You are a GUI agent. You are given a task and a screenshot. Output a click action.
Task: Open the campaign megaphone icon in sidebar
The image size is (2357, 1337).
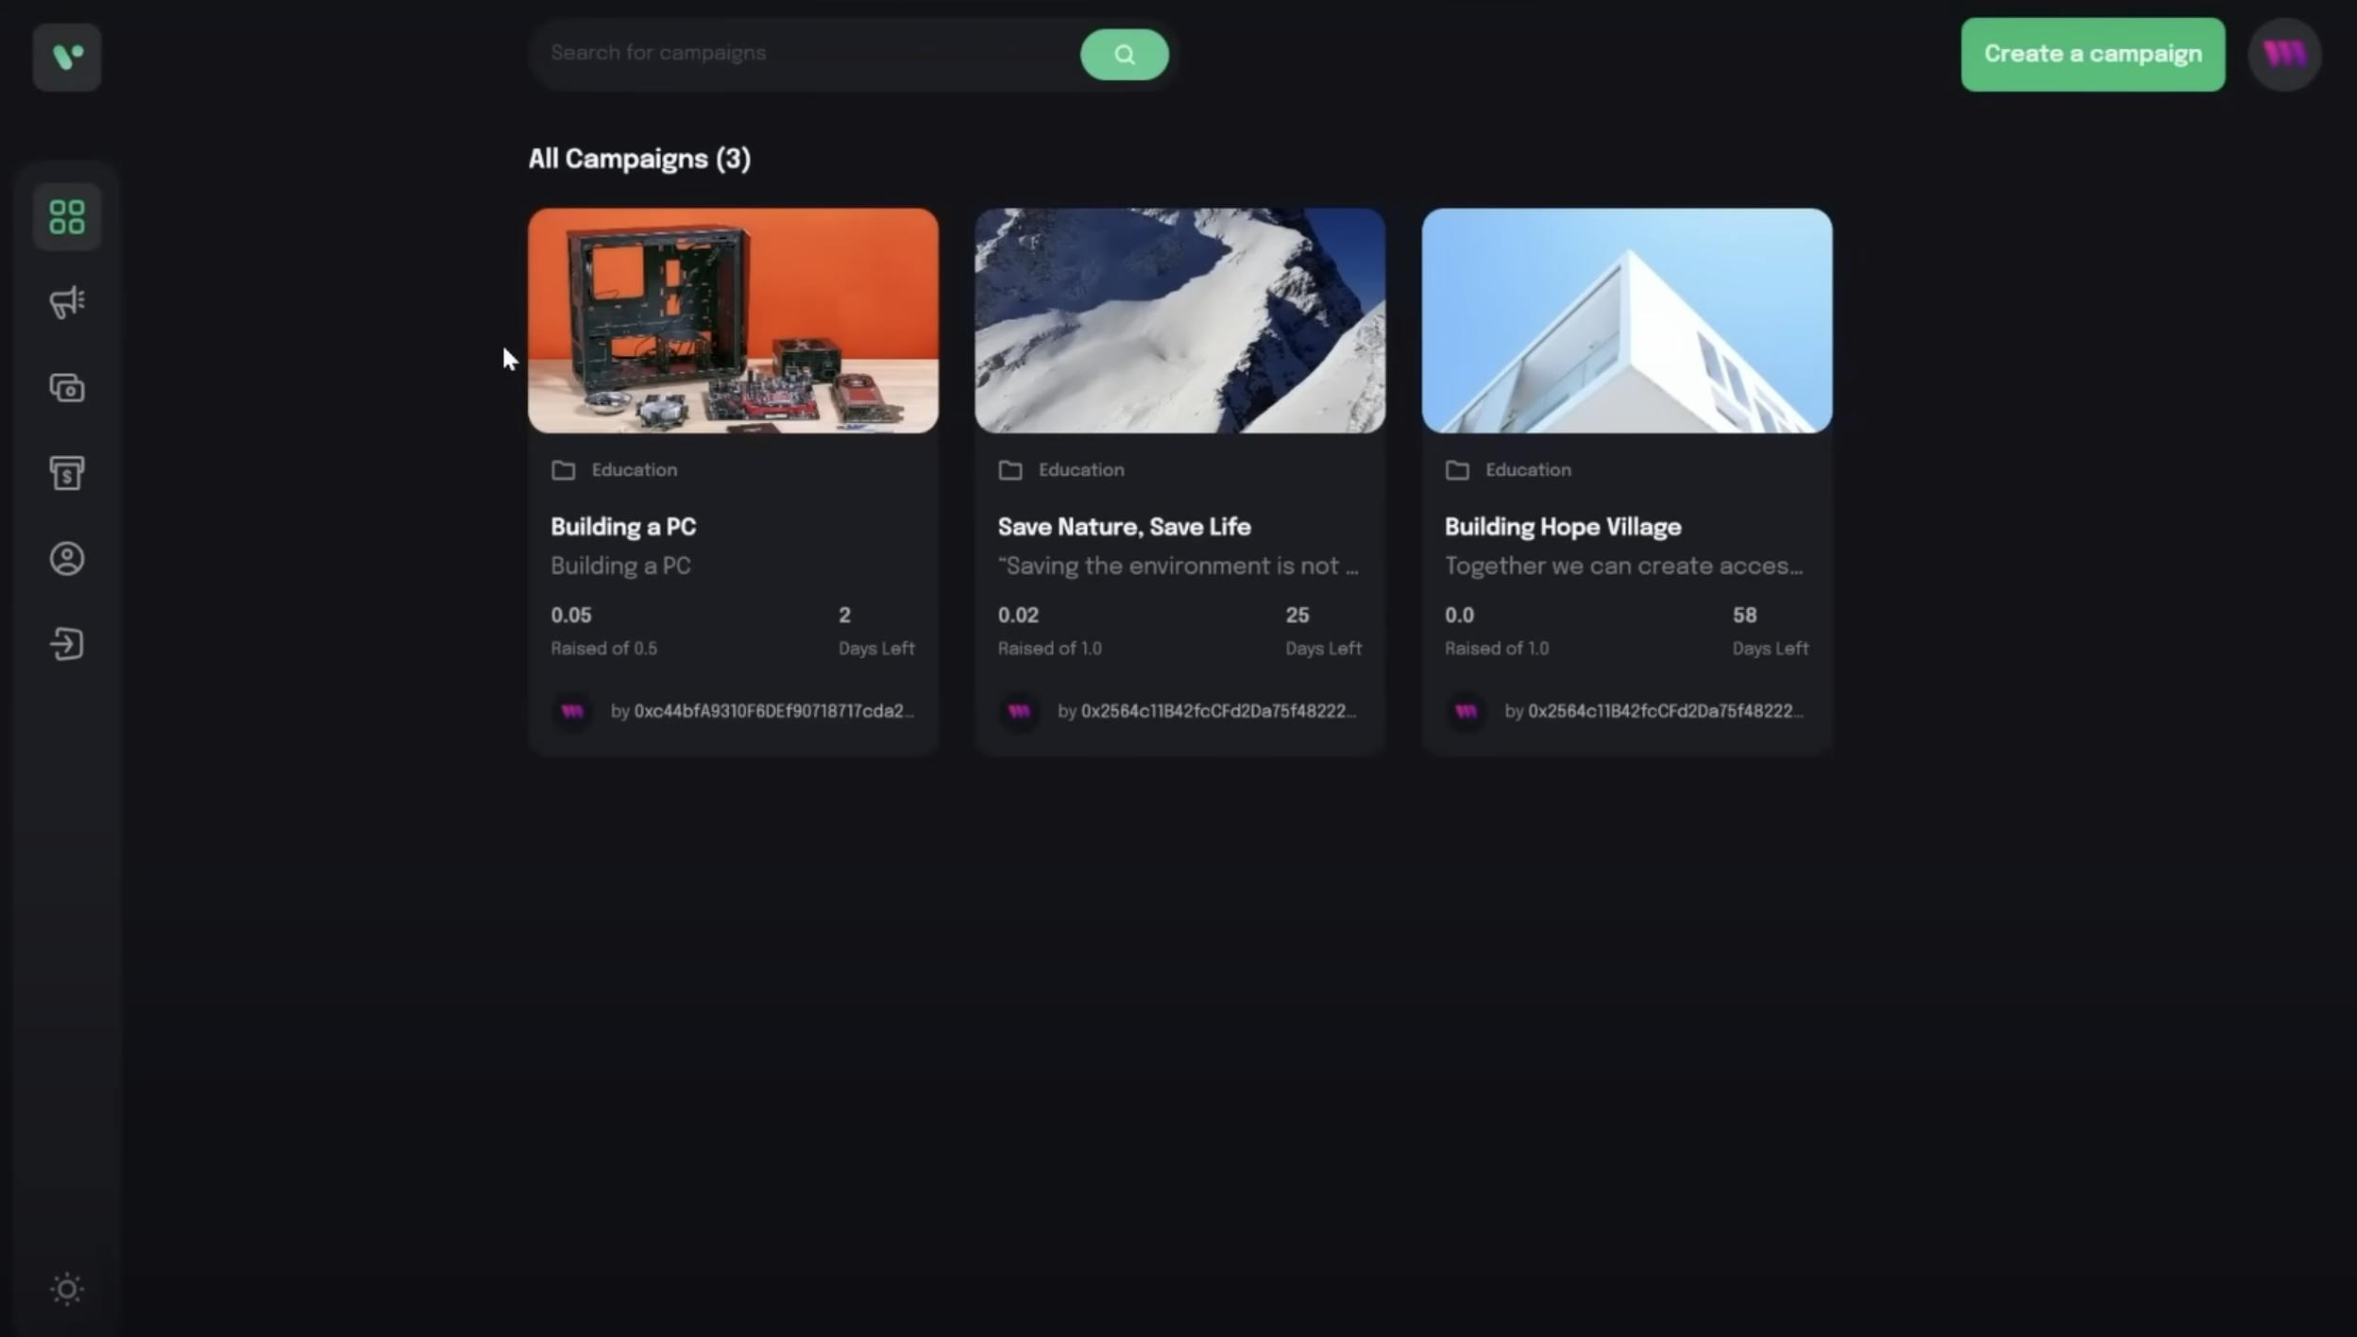coord(66,302)
